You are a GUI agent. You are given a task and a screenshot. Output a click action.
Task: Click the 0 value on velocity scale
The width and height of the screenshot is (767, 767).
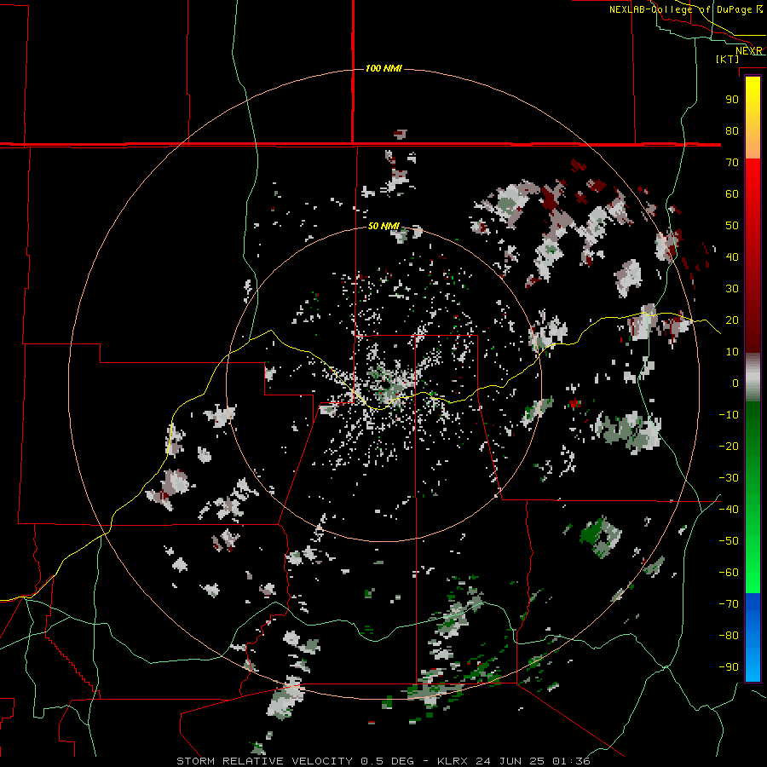tap(735, 383)
